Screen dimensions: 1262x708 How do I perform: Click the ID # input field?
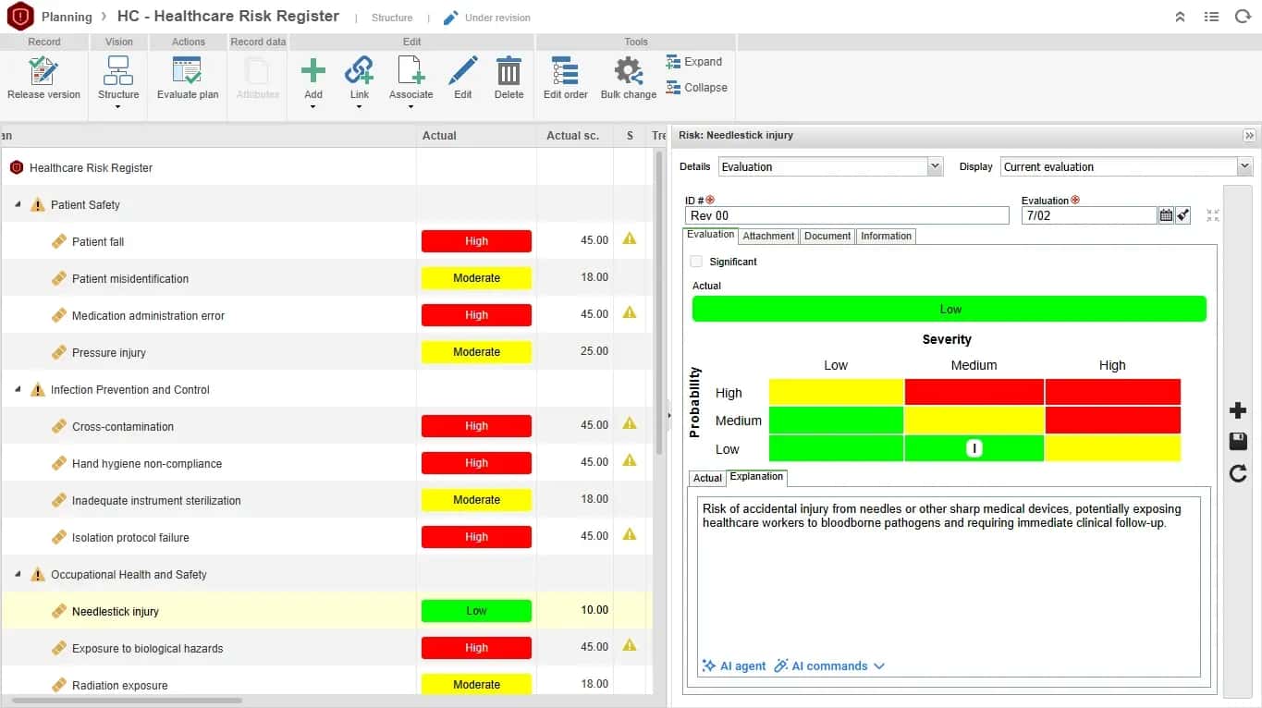pos(847,215)
